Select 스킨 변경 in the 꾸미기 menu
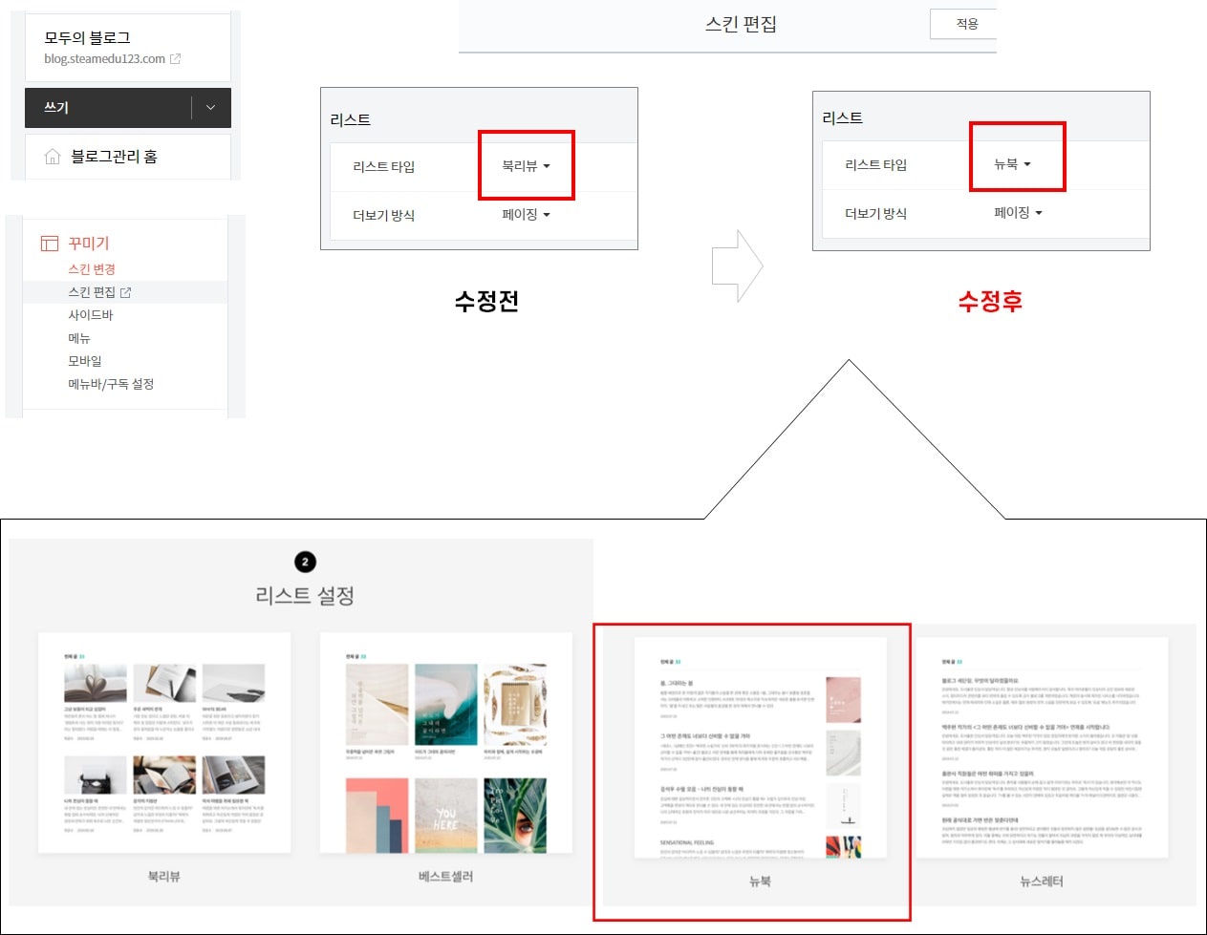The height and width of the screenshot is (935, 1207). point(91,268)
